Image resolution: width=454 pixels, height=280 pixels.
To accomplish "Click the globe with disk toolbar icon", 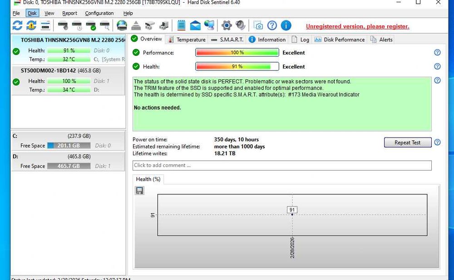I will (x=122, y=25).
